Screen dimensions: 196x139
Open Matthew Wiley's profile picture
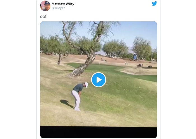(x=45, y=6)
